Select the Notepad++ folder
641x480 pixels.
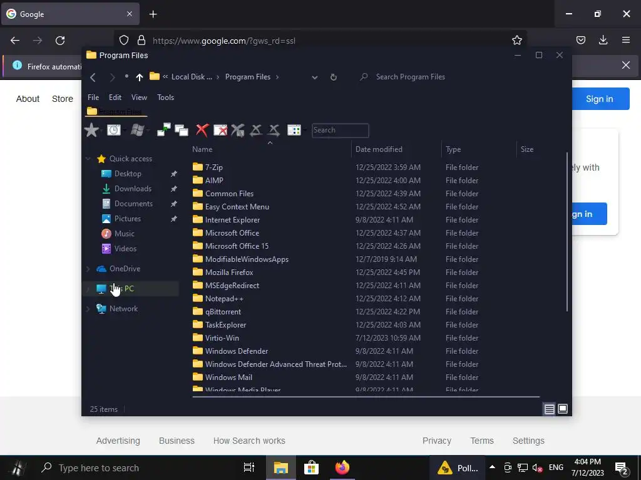tap(224, 299)
